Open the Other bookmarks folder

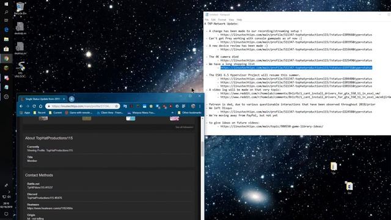pos(189,112)
